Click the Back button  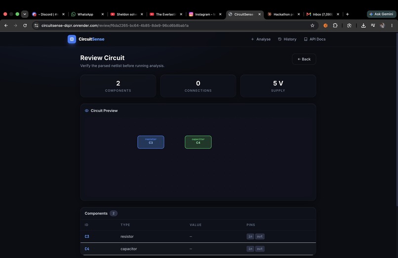pos(304,59)
